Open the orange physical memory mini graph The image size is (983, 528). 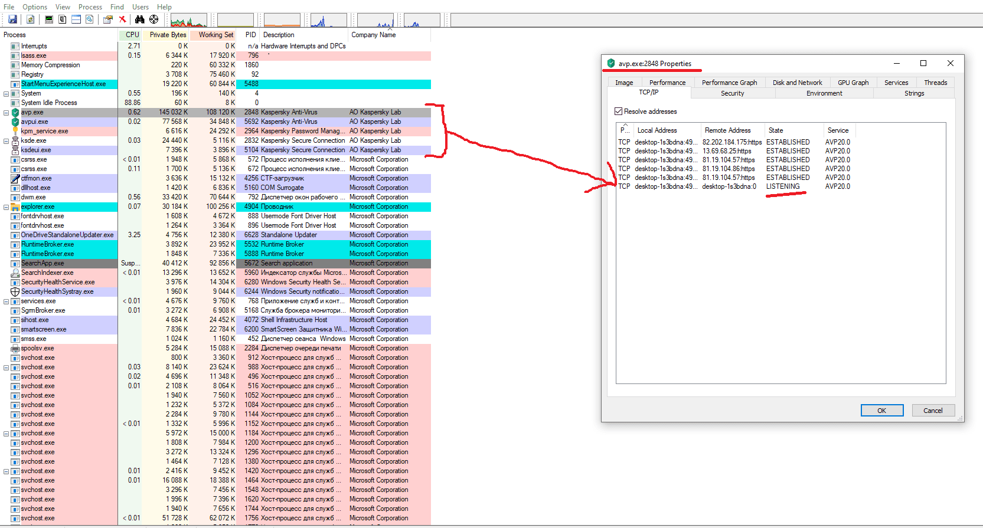point(282,21)
